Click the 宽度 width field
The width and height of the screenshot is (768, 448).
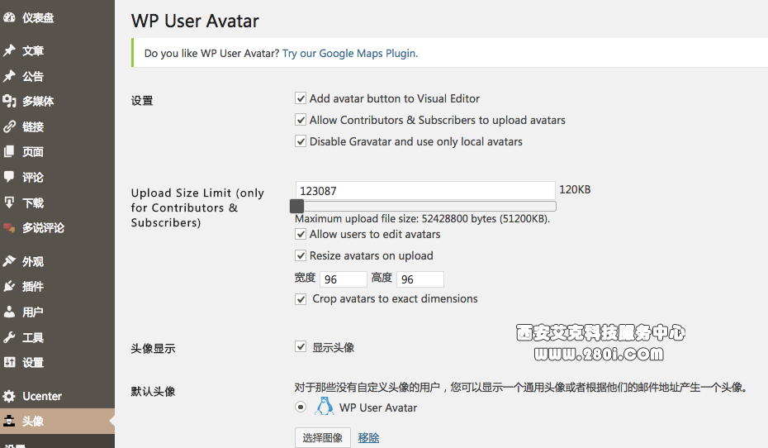pyautogui.click(x=344, y=279)
